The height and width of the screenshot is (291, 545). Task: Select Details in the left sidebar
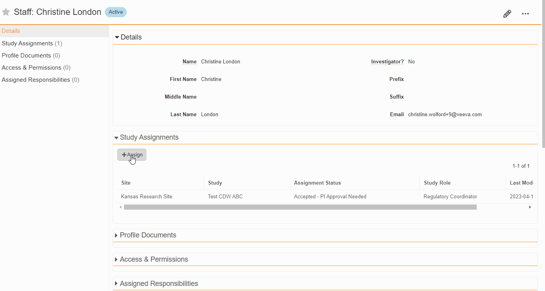tap(11, 31)
